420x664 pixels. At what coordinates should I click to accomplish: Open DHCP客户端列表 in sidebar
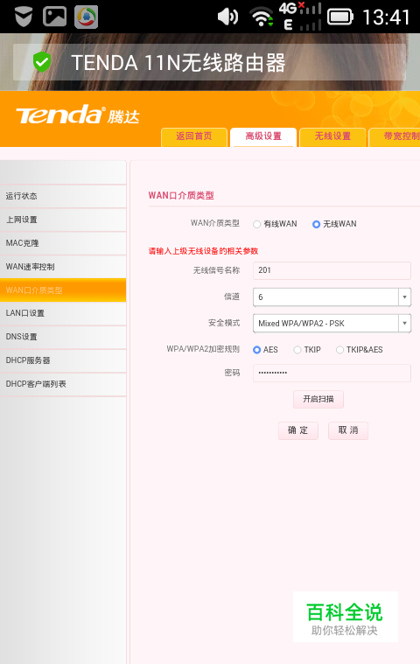(63, 385)
